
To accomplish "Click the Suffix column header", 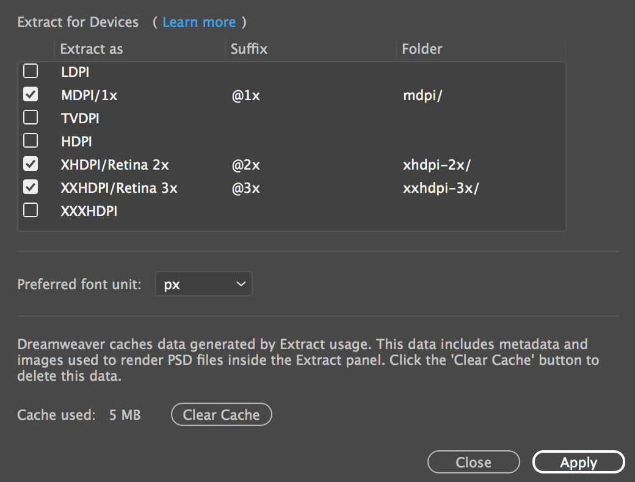I will pos(248,49).
